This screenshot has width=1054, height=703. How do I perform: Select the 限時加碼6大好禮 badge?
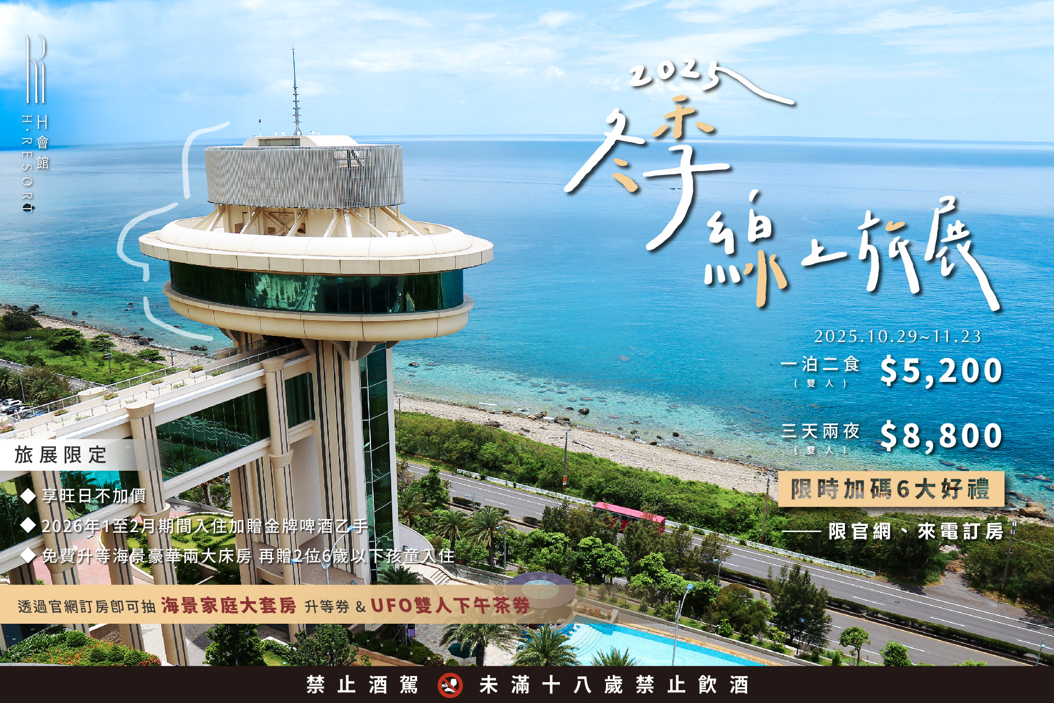pyautogui.click(x=890, y=489)
